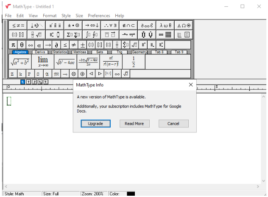
Task: Open the integral templates palette
Action: coord(92,35)
